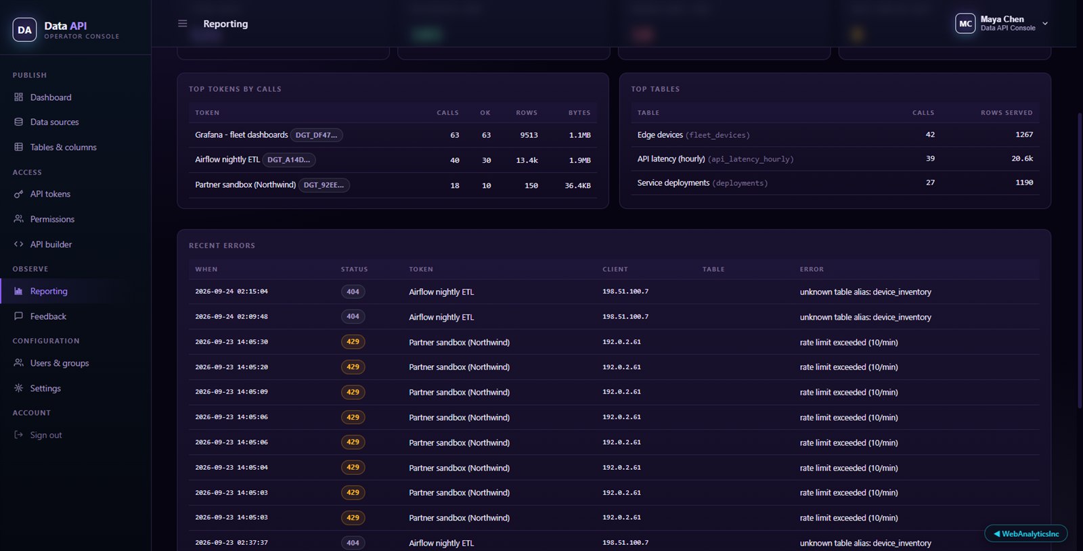The height and width of the screenshot is (551, 1083).
Task: Click the MC user avatar
Action: [965, 24]
